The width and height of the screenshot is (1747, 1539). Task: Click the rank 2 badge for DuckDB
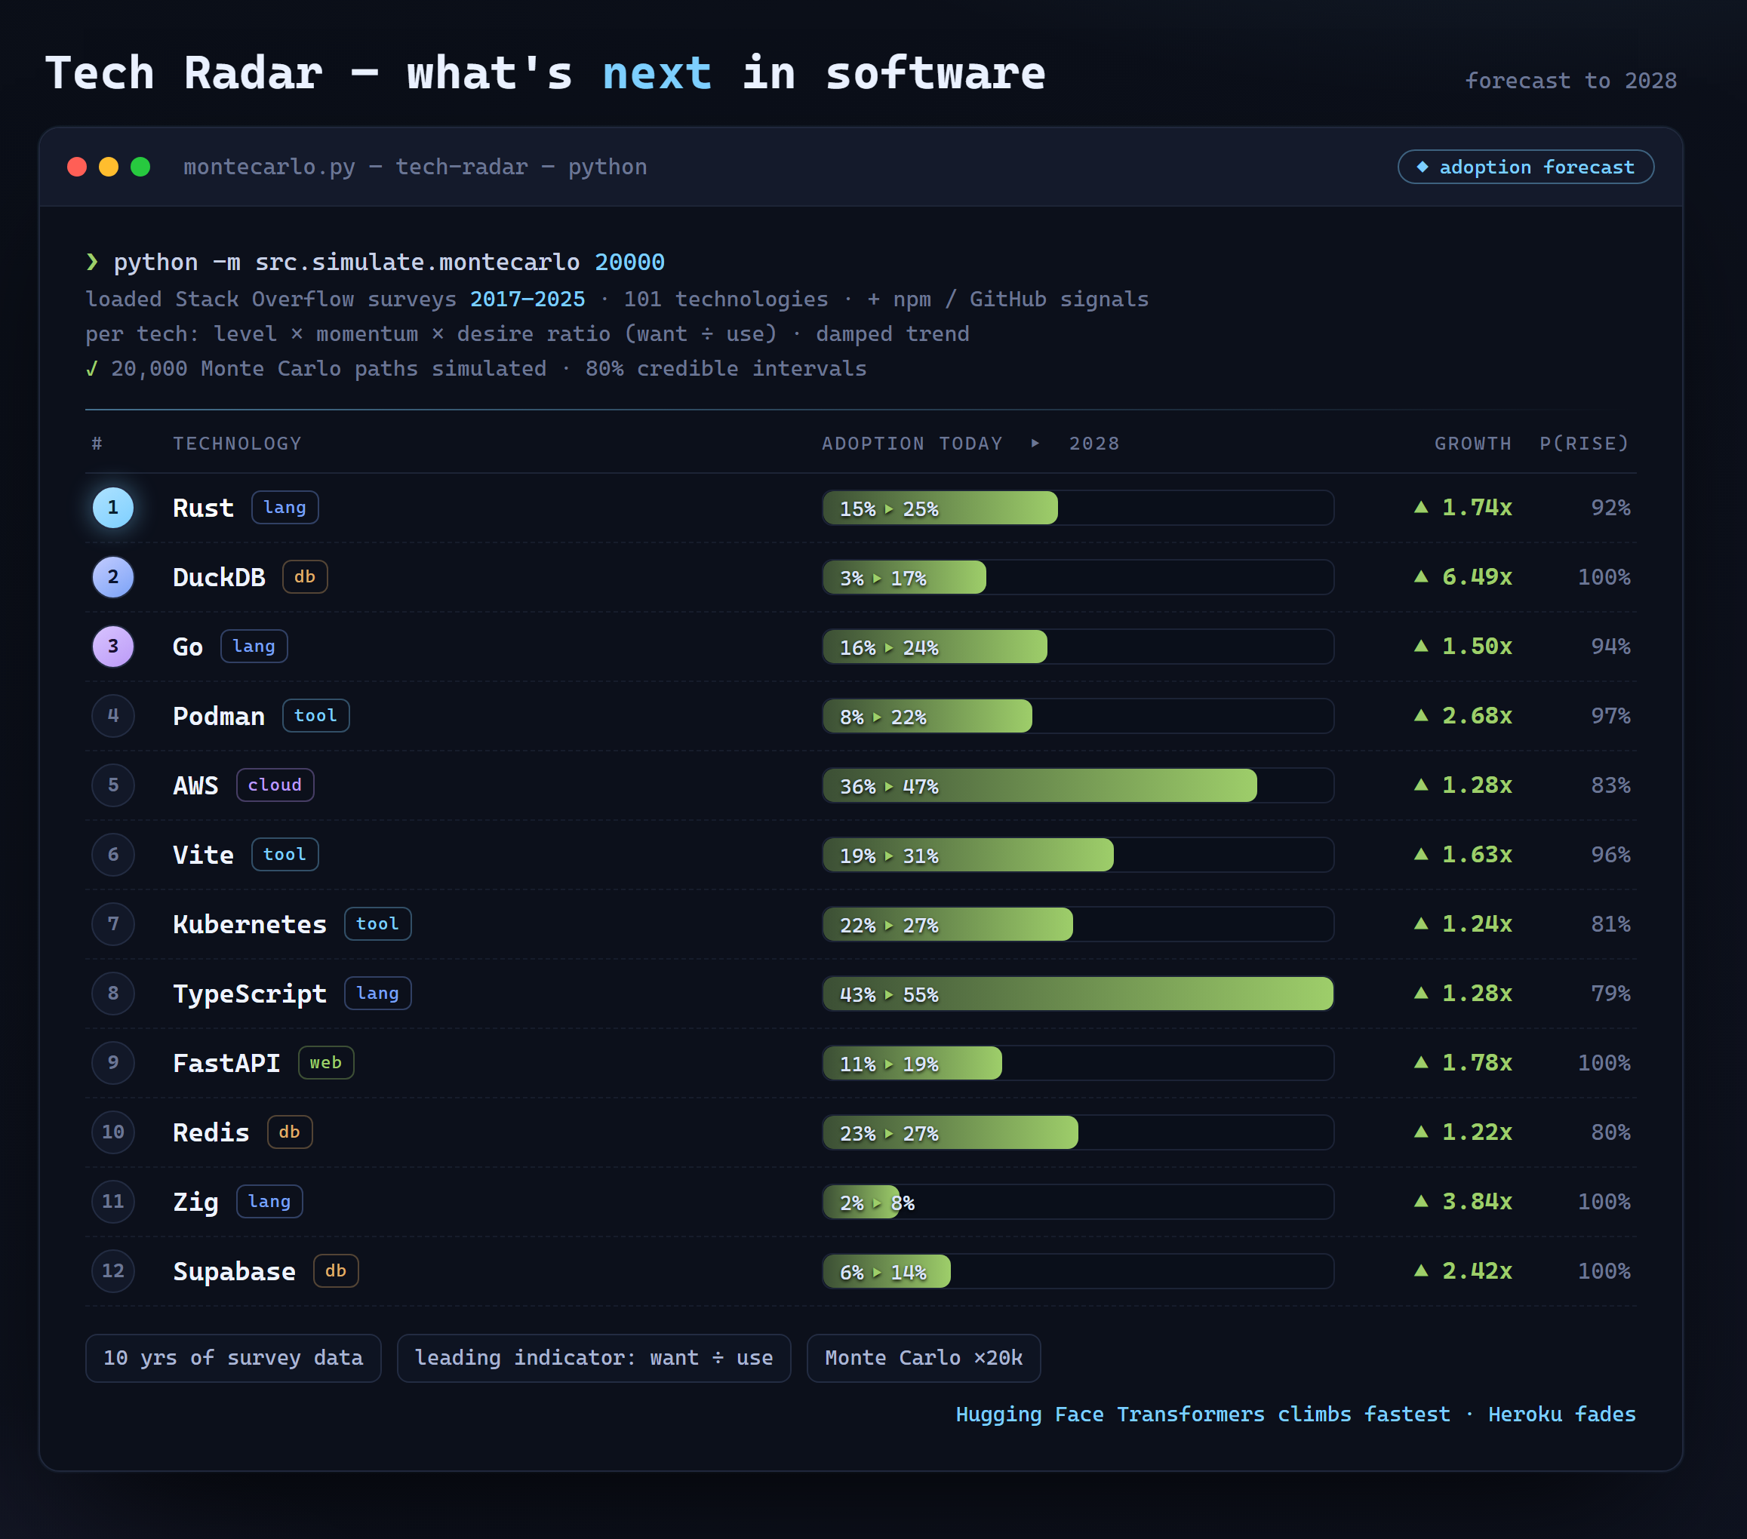tap(113, 577)
